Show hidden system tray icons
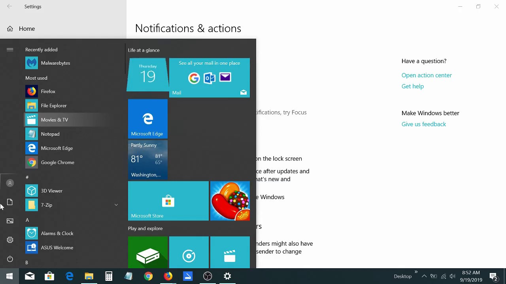Viewport: 506px width, 284px height. [x=424, y=276]
